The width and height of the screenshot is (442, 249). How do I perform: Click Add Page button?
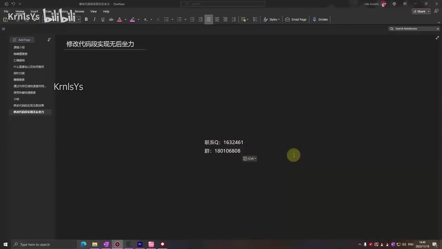click(22, 40)
